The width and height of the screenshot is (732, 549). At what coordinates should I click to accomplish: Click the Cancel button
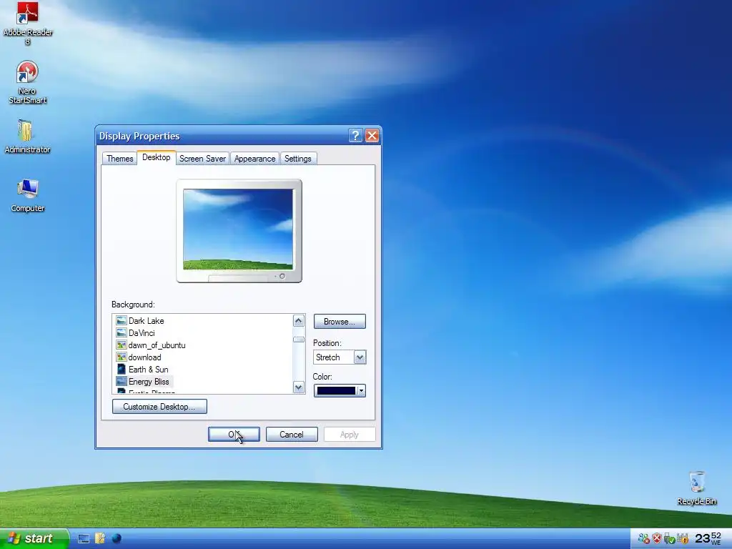(292, 435)
